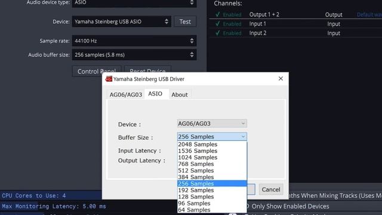382x215 pixels.
Task: Switch to the AG06/AG03 tab
Action: tap(126, 94)
